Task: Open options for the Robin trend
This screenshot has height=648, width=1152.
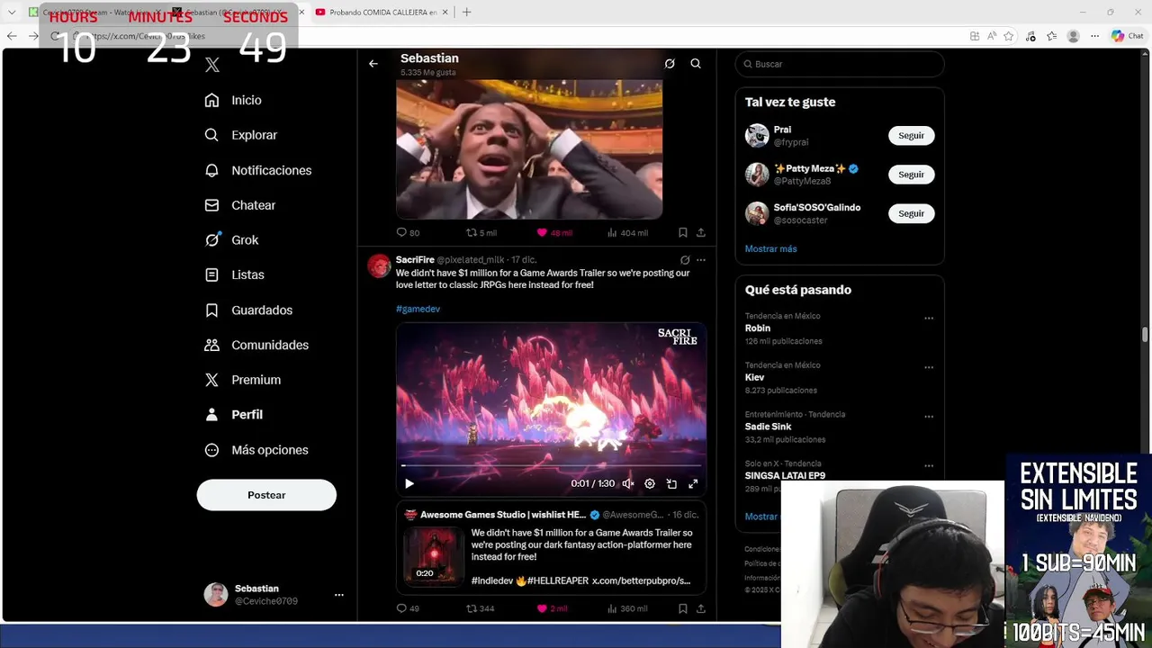Action: pos(929,318)
